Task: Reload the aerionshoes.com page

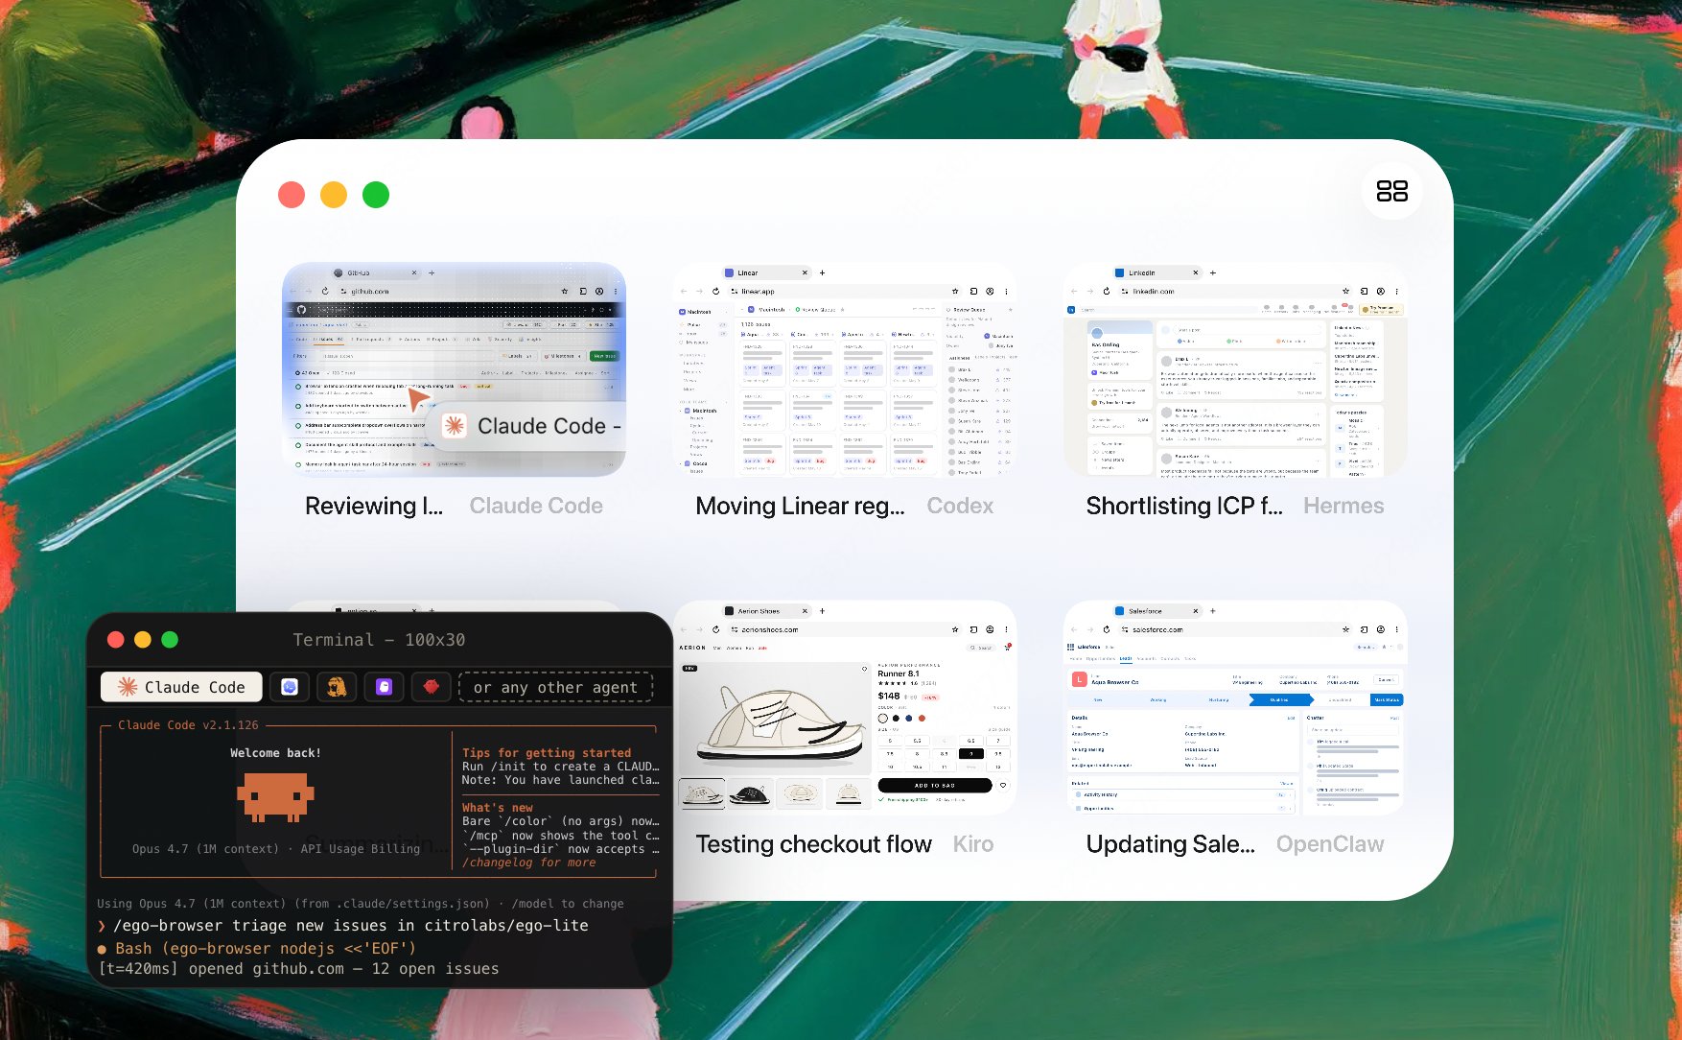Action: (x=715, y=629)
